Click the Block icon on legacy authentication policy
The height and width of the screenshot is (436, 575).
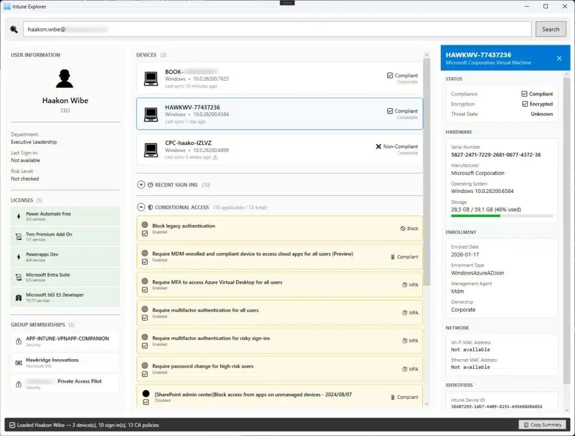pyautogui.click(x=403, y=229)
